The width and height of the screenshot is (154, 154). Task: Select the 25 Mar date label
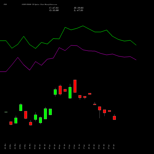(20, 147)
